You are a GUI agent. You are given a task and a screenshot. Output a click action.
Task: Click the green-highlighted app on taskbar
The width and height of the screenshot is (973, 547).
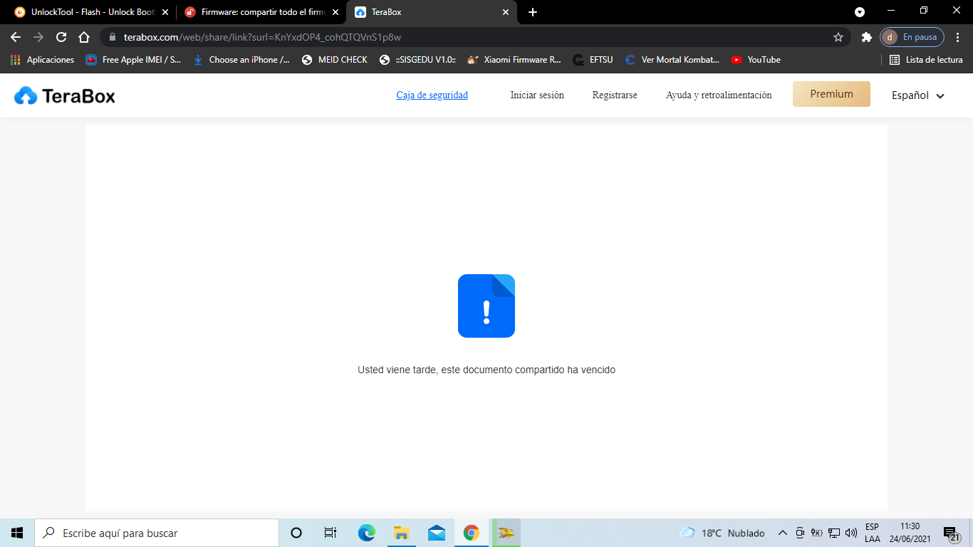[x=506, y=533]
